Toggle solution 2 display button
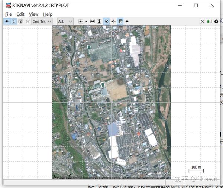This screenshot has width=223, height=188. (x=20, y=22)
